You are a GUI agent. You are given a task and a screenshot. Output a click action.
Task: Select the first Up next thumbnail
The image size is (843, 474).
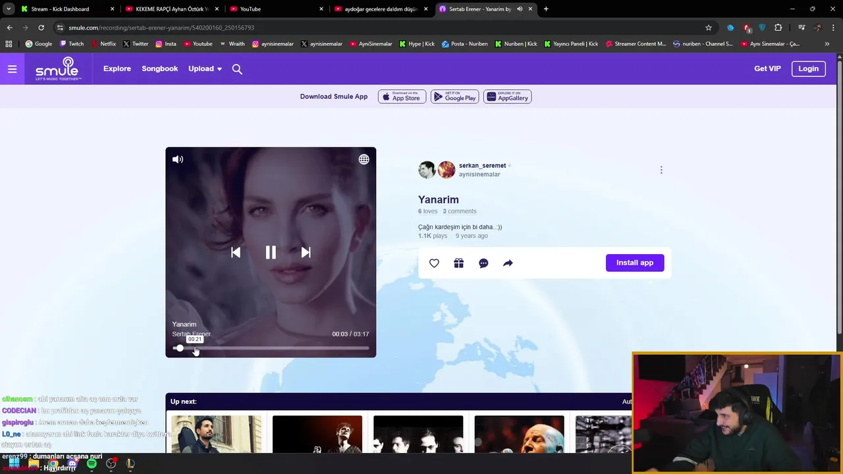click(217, 434)
